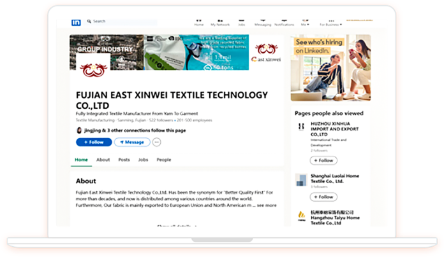Click jingjing's connection avatar
444x257 pixels.
point(79,130)
